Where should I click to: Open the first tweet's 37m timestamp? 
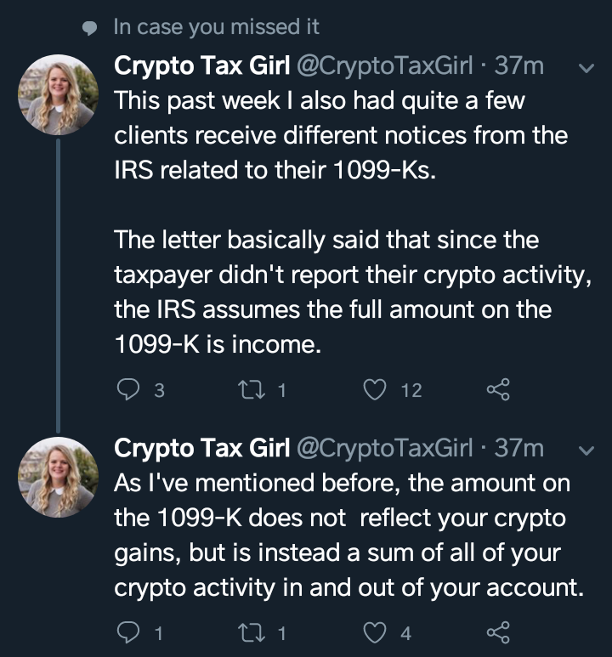click(518, 66)
